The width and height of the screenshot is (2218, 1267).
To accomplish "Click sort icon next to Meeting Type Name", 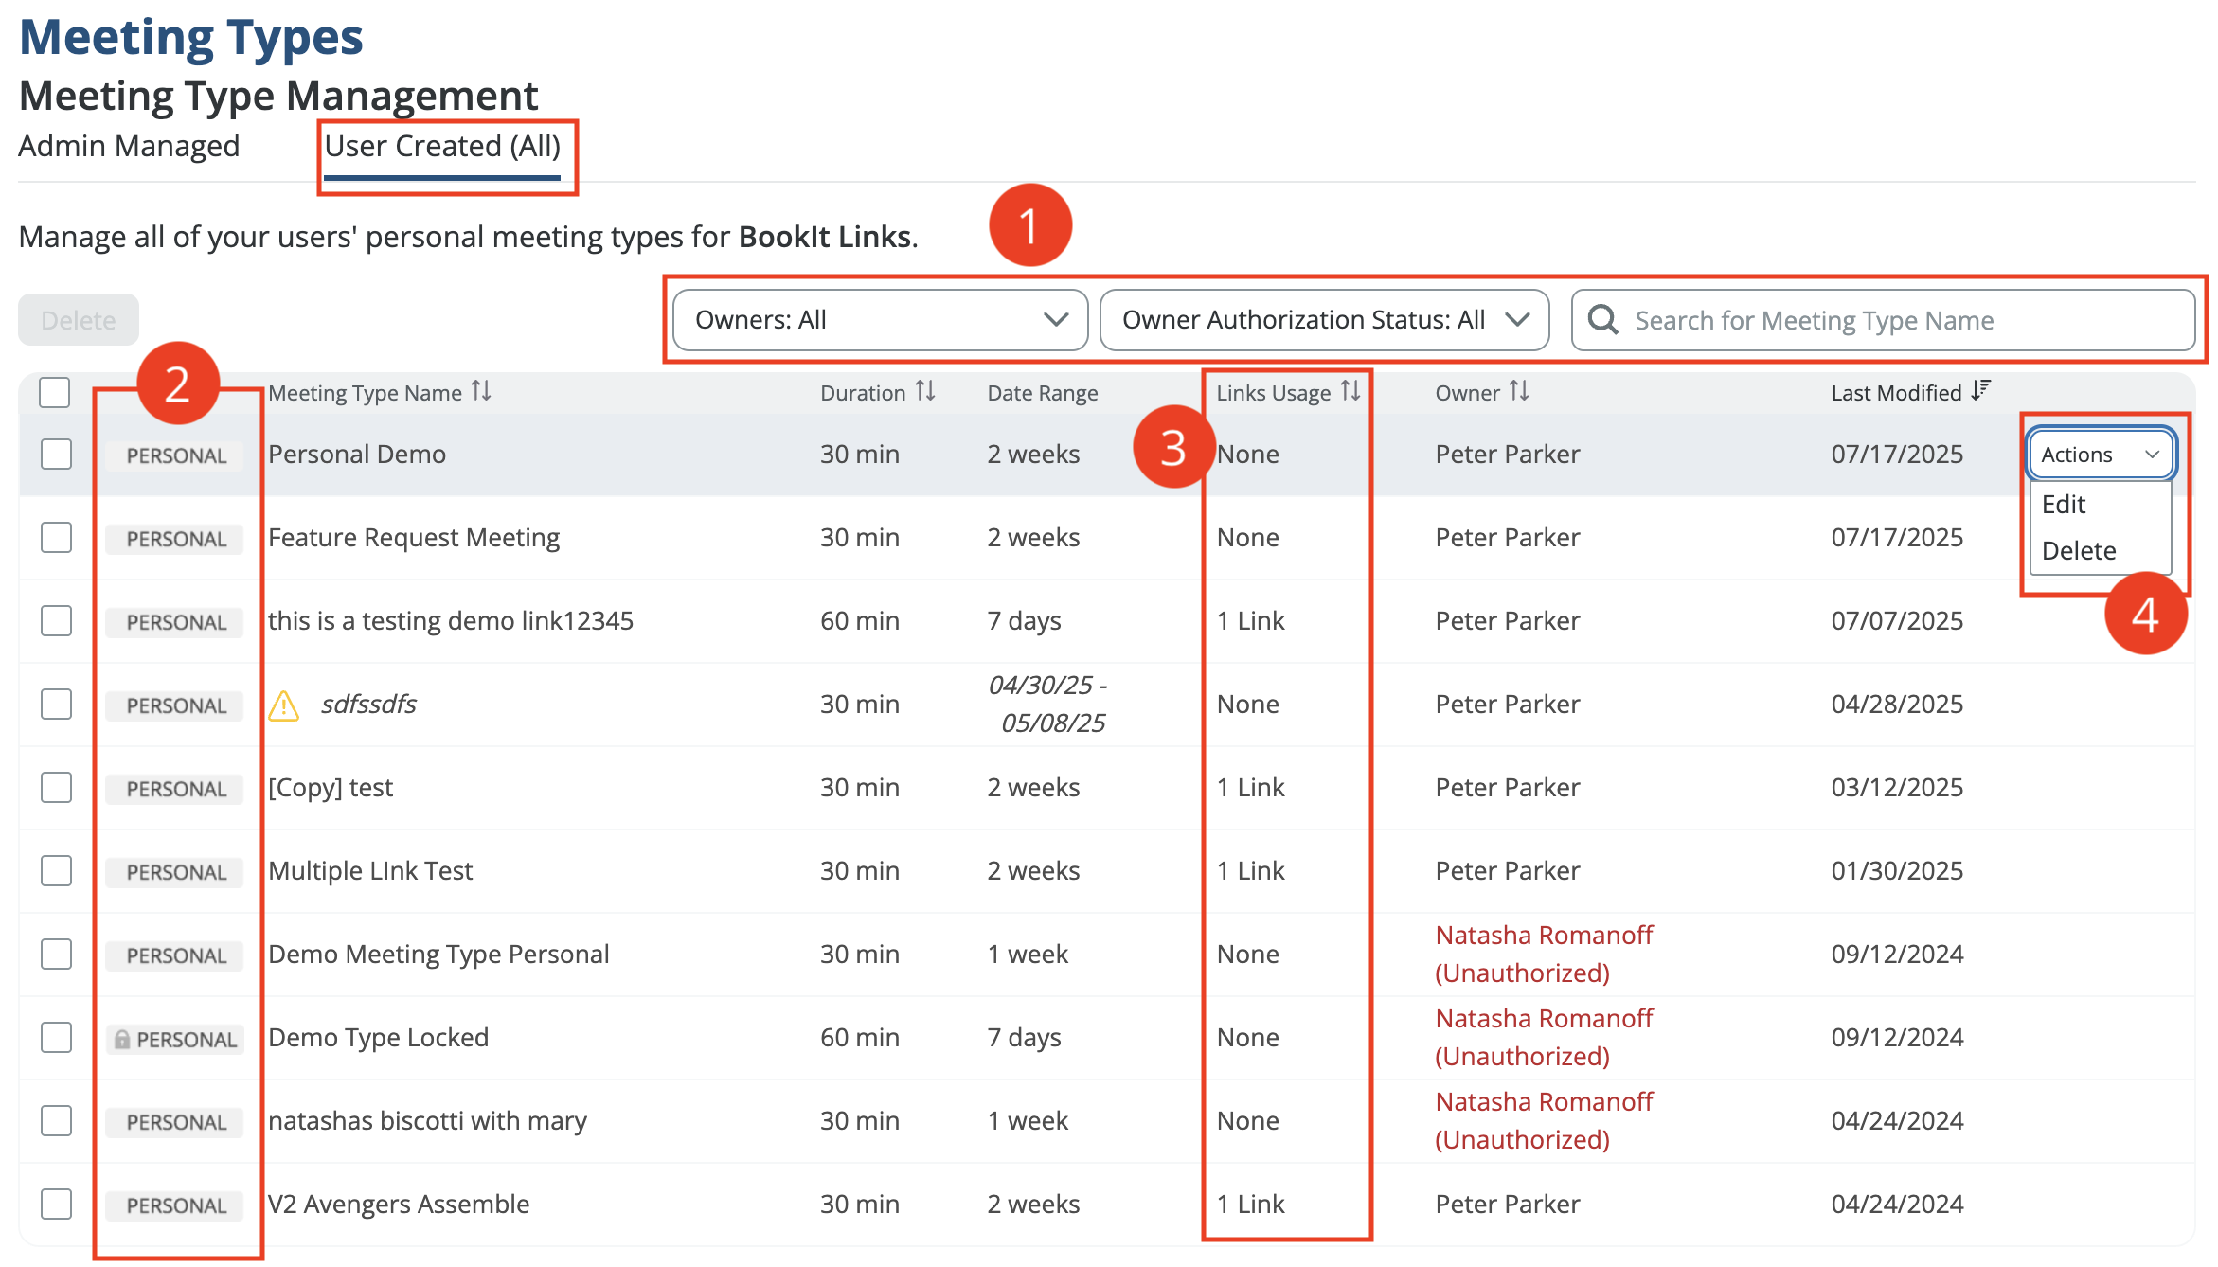I will click(x=481, y=391).
